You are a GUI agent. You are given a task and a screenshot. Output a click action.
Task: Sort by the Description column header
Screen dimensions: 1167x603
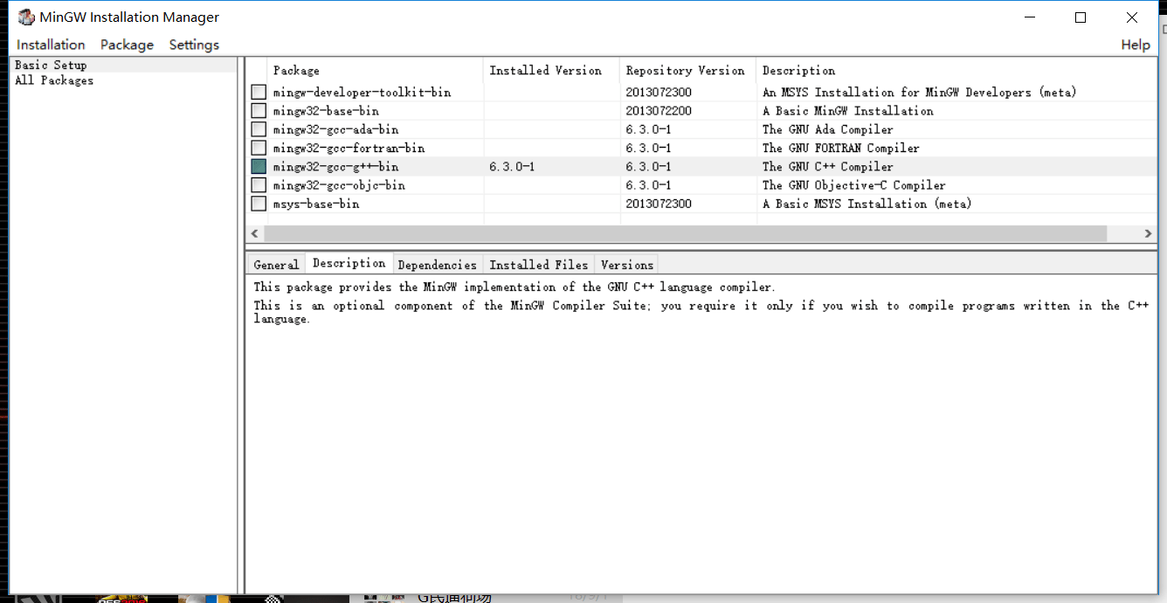[956, 71]
